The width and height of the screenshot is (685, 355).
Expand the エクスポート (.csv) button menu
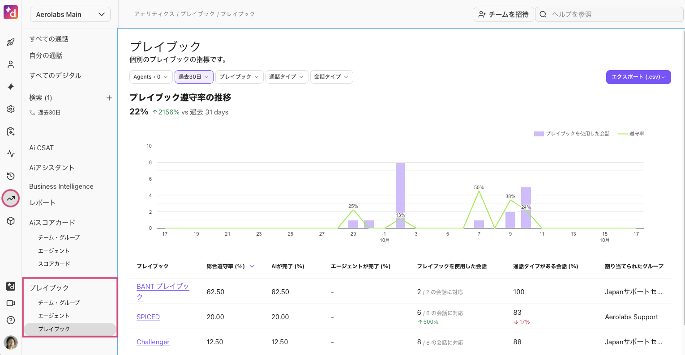coord(638,77)
